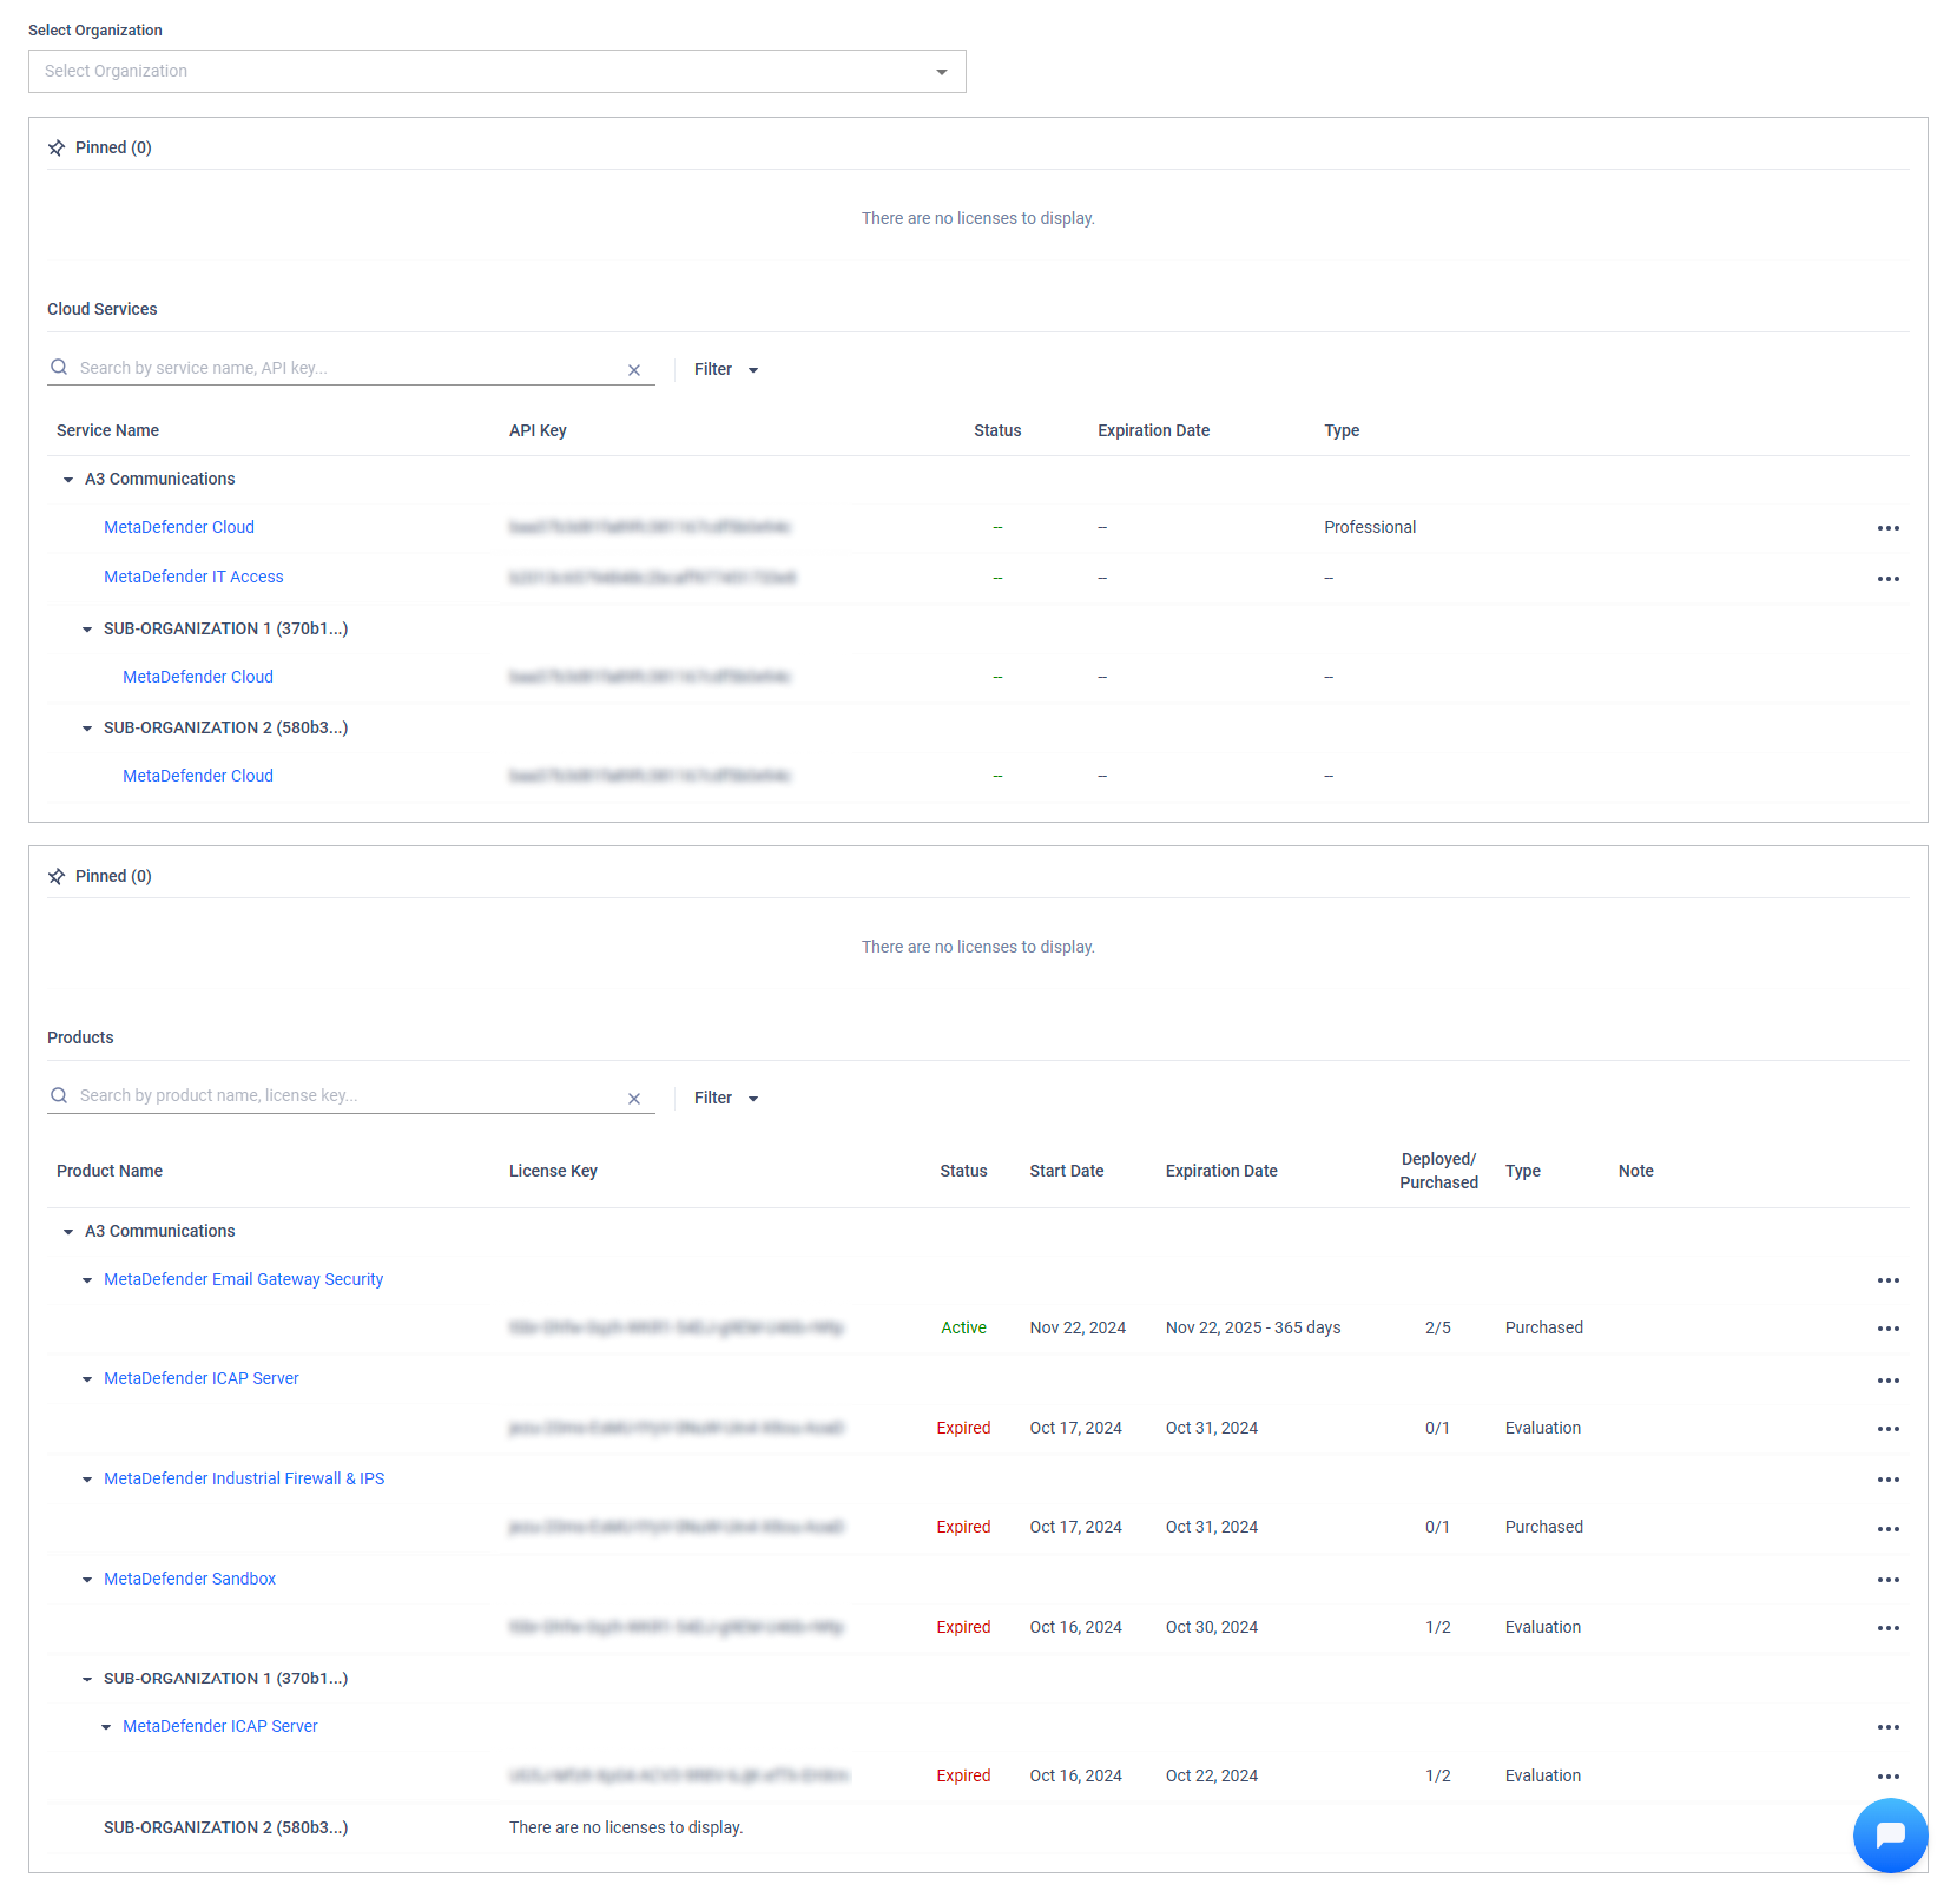Image resolution: width=1957 pixels, height=1904 pixels.
Task: Open MetaDefender Industrial Firewall & IPS link
Action: [x=243, y=1479]
